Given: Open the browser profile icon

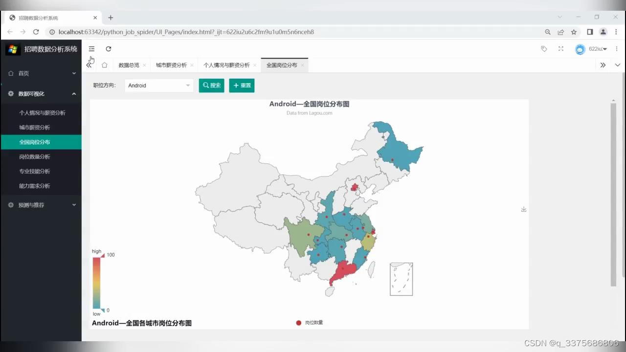Looking at the screenshot, I should pyautogui.click(x=603, y=32).
